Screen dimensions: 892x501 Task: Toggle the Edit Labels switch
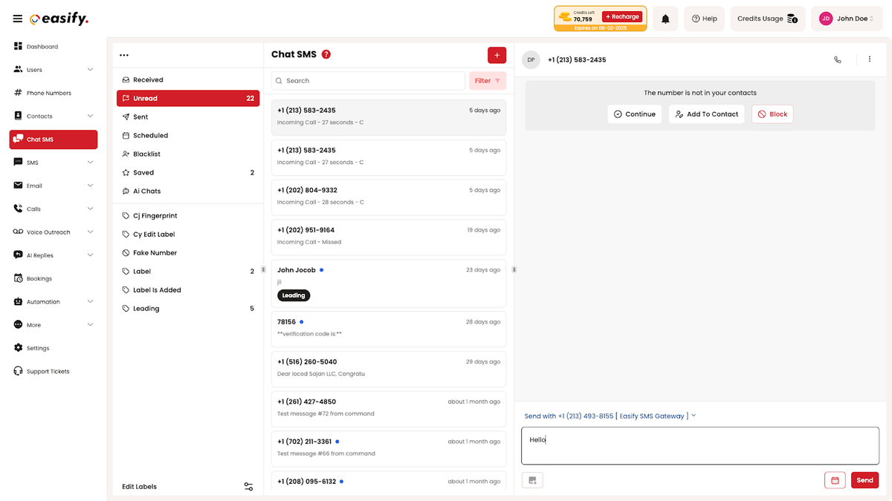click(x=248, y=486)
